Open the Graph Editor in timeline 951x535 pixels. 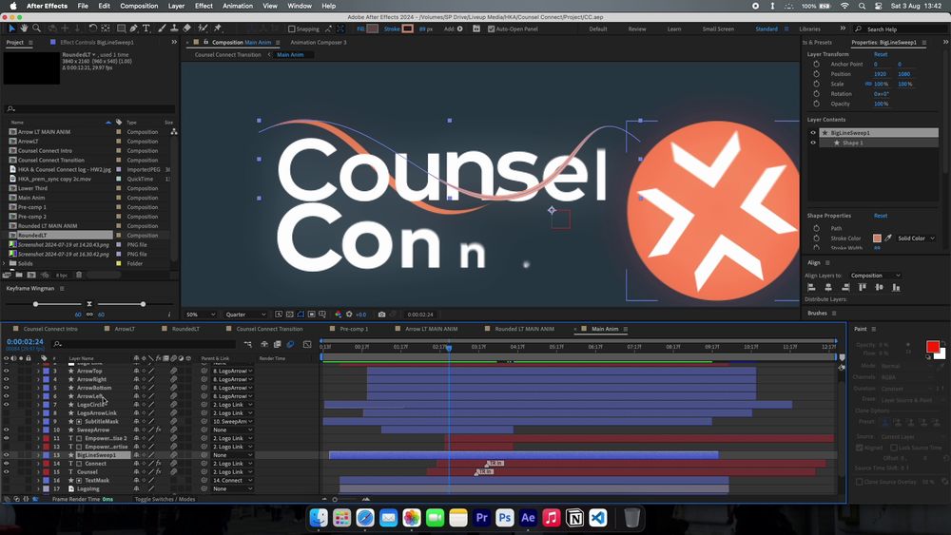tap(307, 344)
